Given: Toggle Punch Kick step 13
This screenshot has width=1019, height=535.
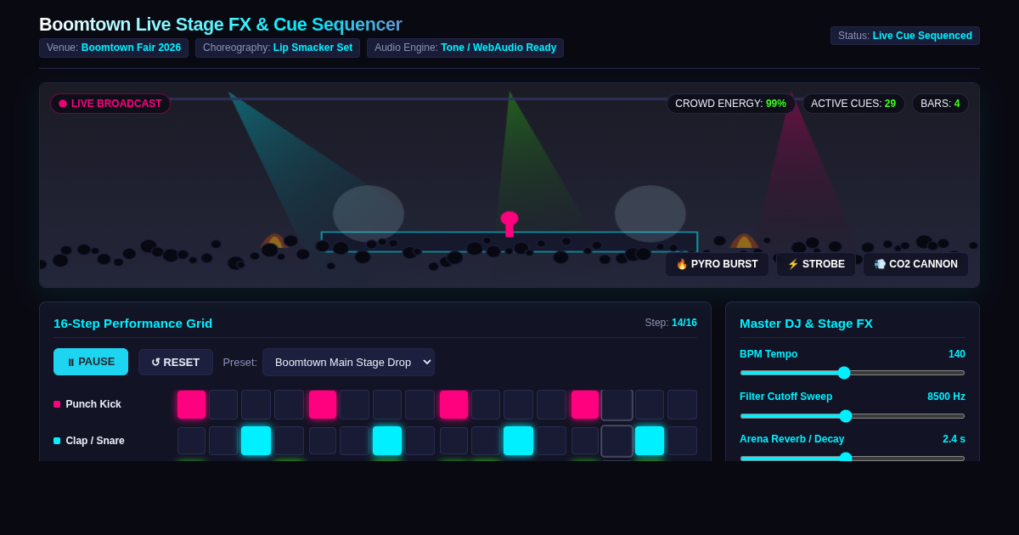Looking at the screenshot, I should [585, 404].
